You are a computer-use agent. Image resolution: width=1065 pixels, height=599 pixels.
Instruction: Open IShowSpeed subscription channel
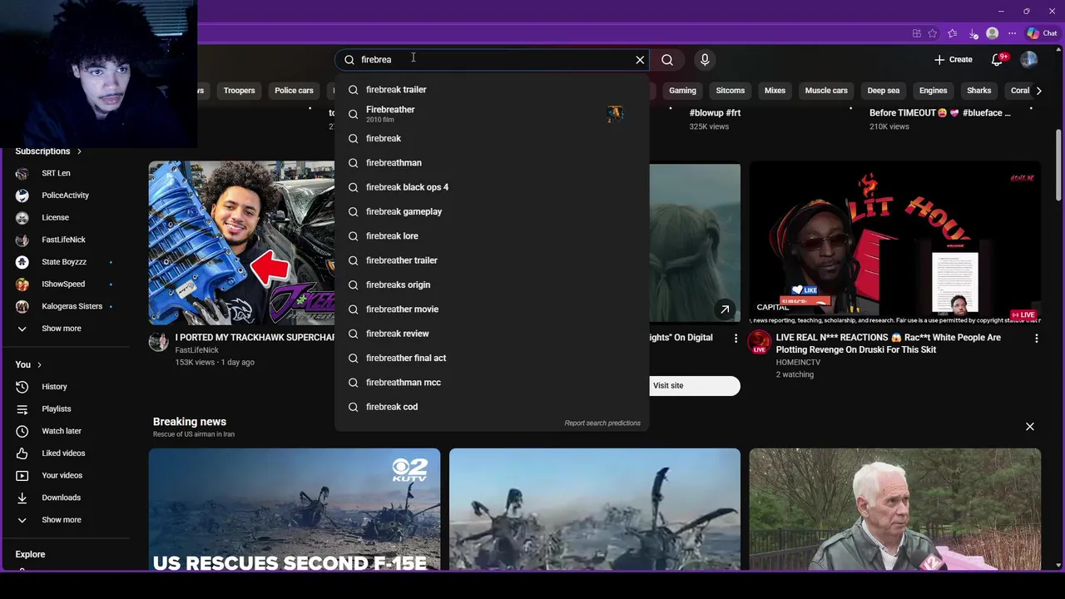click(65, 285)
